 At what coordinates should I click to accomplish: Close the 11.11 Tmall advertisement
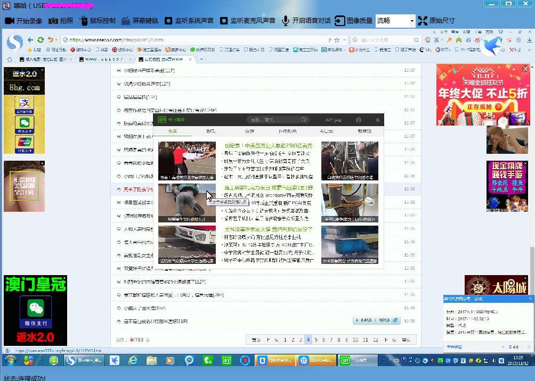[x=525, y=69]
